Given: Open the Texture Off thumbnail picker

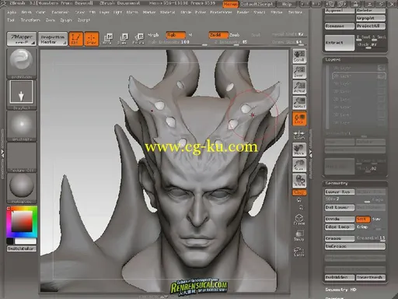Looking at the screenshot, I should [x=22, y=157].
